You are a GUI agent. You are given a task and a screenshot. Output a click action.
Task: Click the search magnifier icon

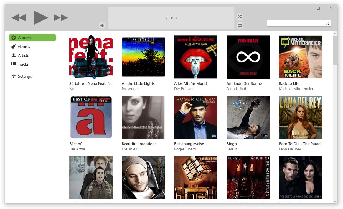point(327,23)
